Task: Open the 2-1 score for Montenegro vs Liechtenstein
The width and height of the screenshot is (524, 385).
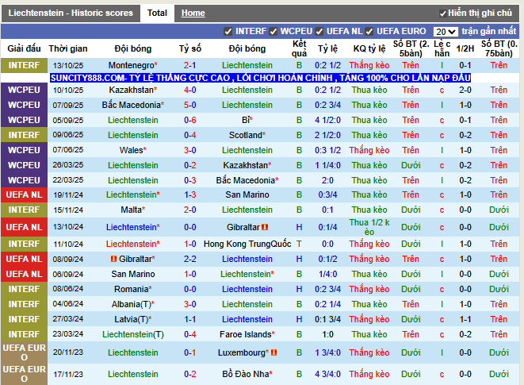Action: (x=189, y=65)
